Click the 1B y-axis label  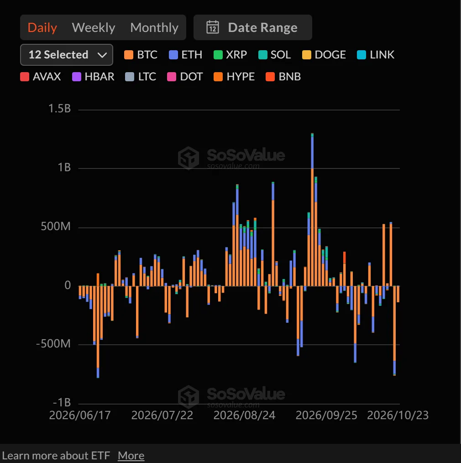tap(64, 168)
